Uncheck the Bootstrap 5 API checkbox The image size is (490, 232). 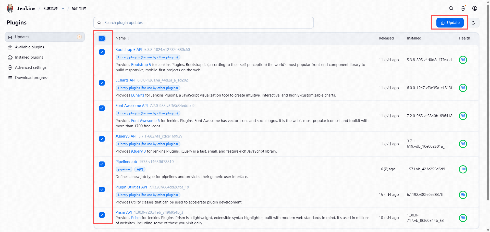[102, 52]
